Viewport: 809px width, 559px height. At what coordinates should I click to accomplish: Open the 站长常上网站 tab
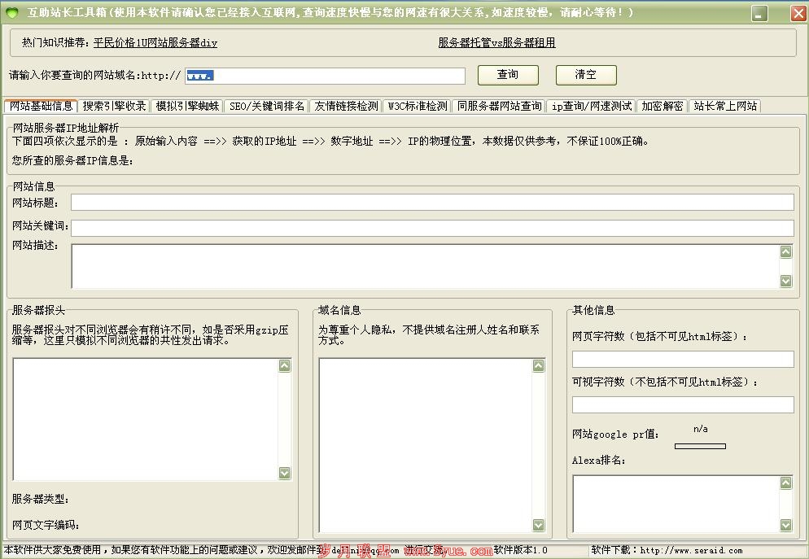(725, 107)
